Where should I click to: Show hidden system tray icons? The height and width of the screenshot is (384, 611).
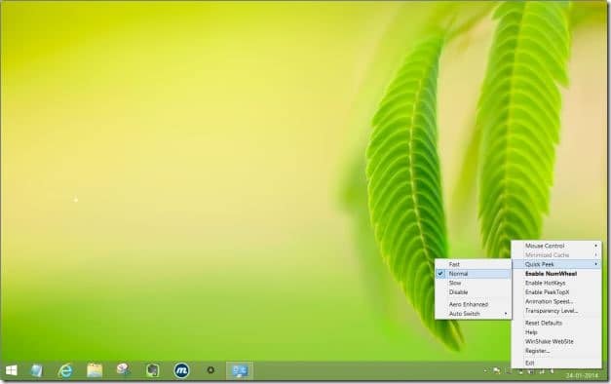click(485, 371)
